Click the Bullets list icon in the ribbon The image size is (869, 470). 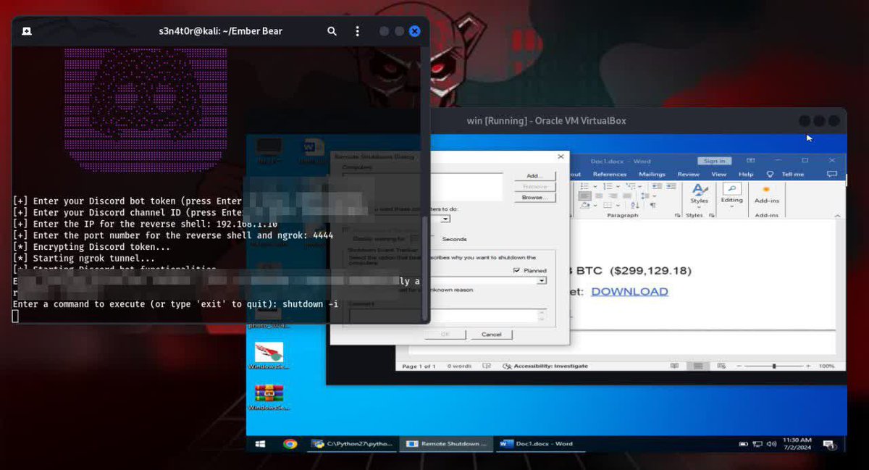coord(584,186)
